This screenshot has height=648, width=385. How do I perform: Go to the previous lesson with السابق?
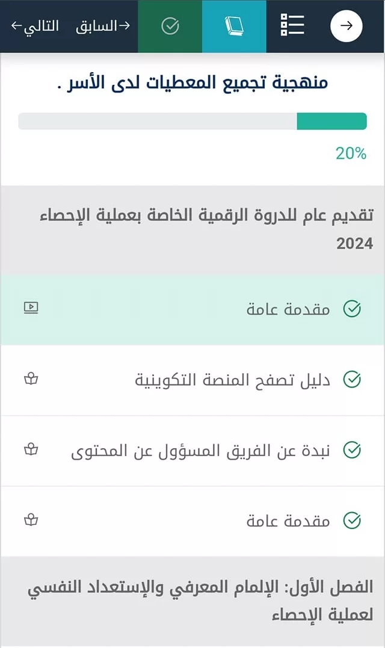coord(103,26)
